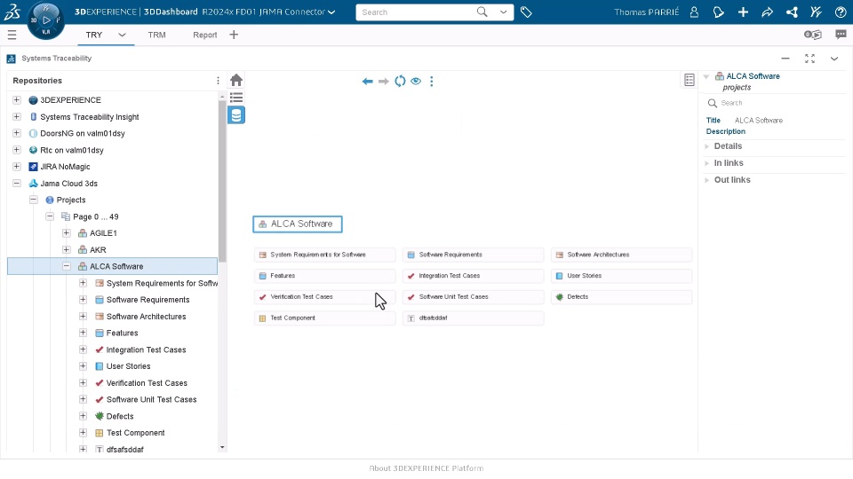Open the 3DEXPERIENCE compass

click(45, 20)
